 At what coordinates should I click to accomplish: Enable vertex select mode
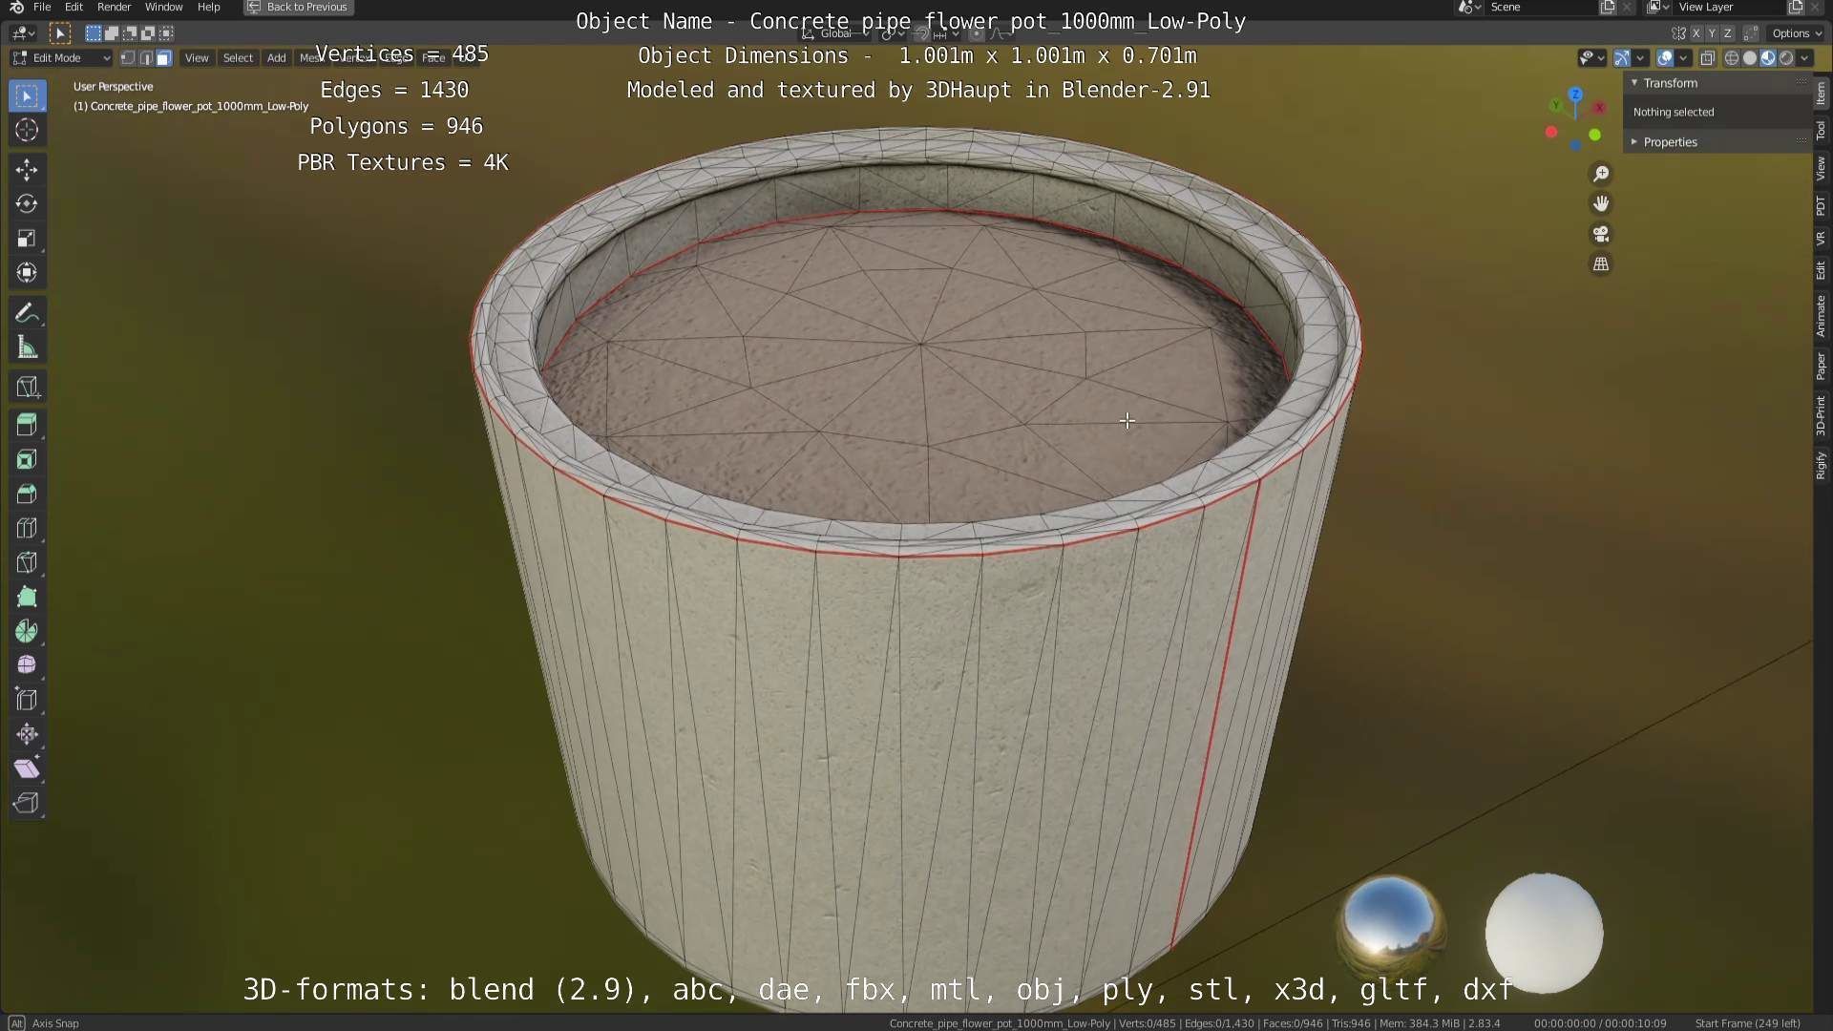pyautogui.click(x=128, y=58)
